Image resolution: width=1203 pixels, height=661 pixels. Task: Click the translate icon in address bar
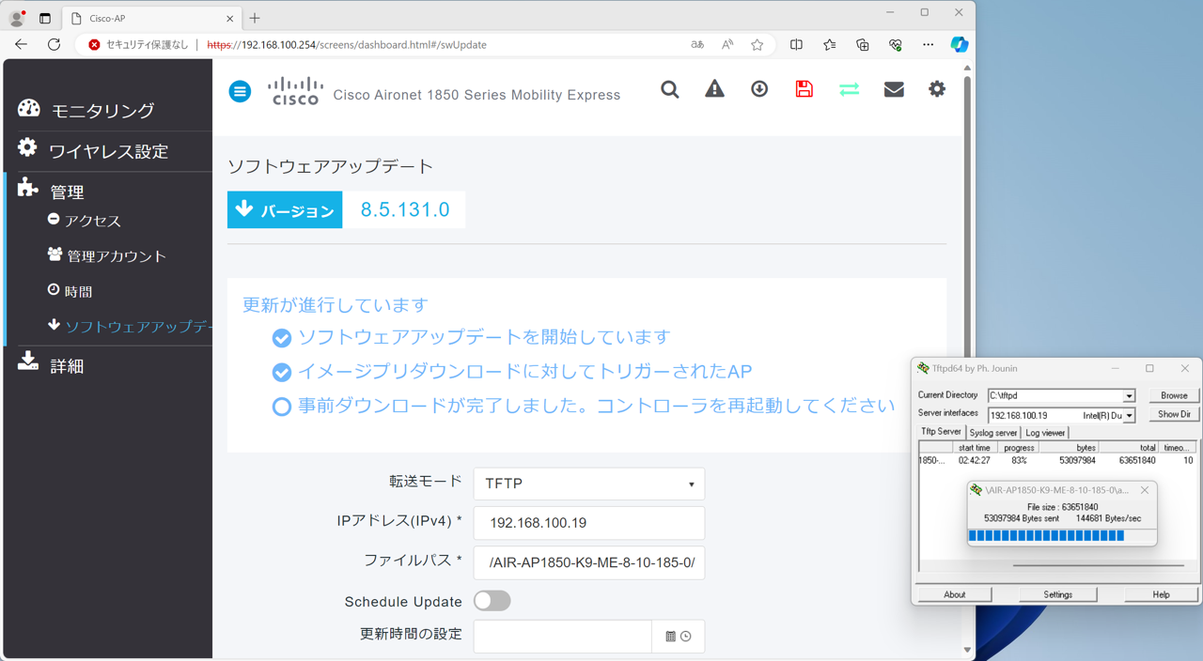[697, 44]
